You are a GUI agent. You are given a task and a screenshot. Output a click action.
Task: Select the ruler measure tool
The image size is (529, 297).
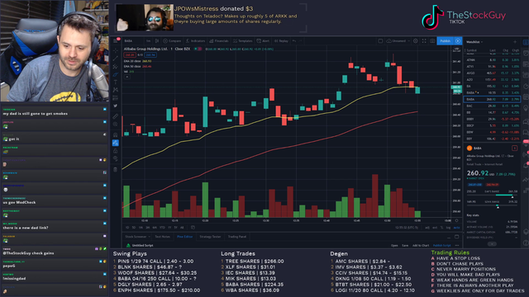tap(116, 116)
